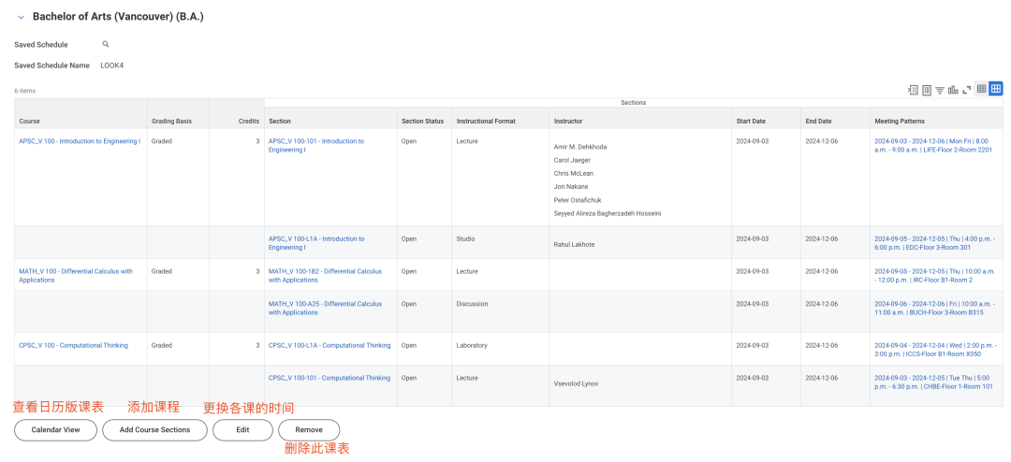Expand table to fullscreen mode
1011x462 pixels.
tap(966, 90)
